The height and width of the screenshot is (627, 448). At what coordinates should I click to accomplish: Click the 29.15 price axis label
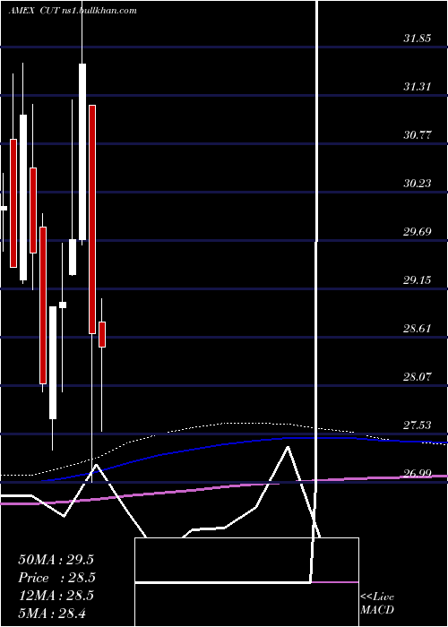(x=418, y=279)
